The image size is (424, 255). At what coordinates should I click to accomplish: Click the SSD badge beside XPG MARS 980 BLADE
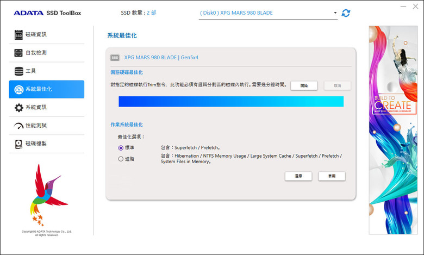click(115, 58)
